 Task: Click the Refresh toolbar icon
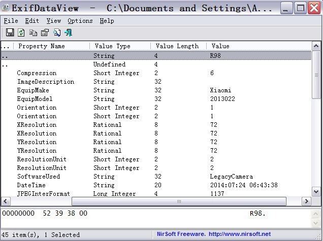21,32
